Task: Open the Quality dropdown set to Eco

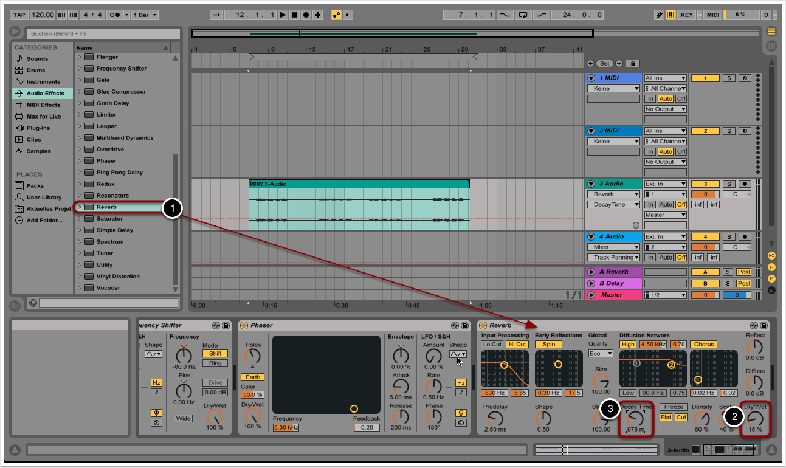Action: (600, 354)
